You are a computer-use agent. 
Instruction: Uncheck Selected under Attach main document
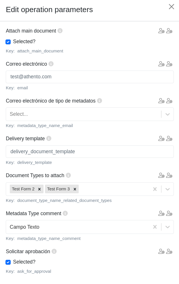click(x=8, y=42)
